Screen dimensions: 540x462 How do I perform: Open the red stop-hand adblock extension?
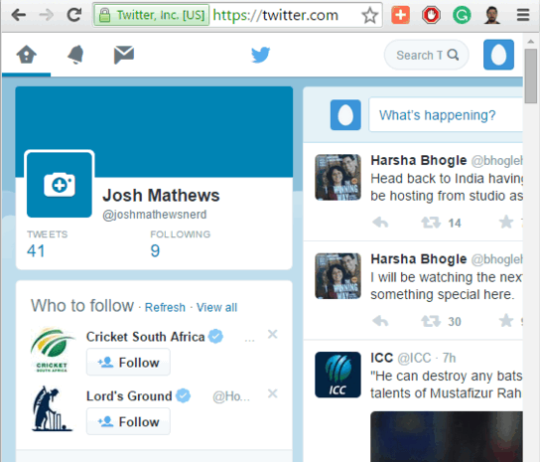coord(431,15)
